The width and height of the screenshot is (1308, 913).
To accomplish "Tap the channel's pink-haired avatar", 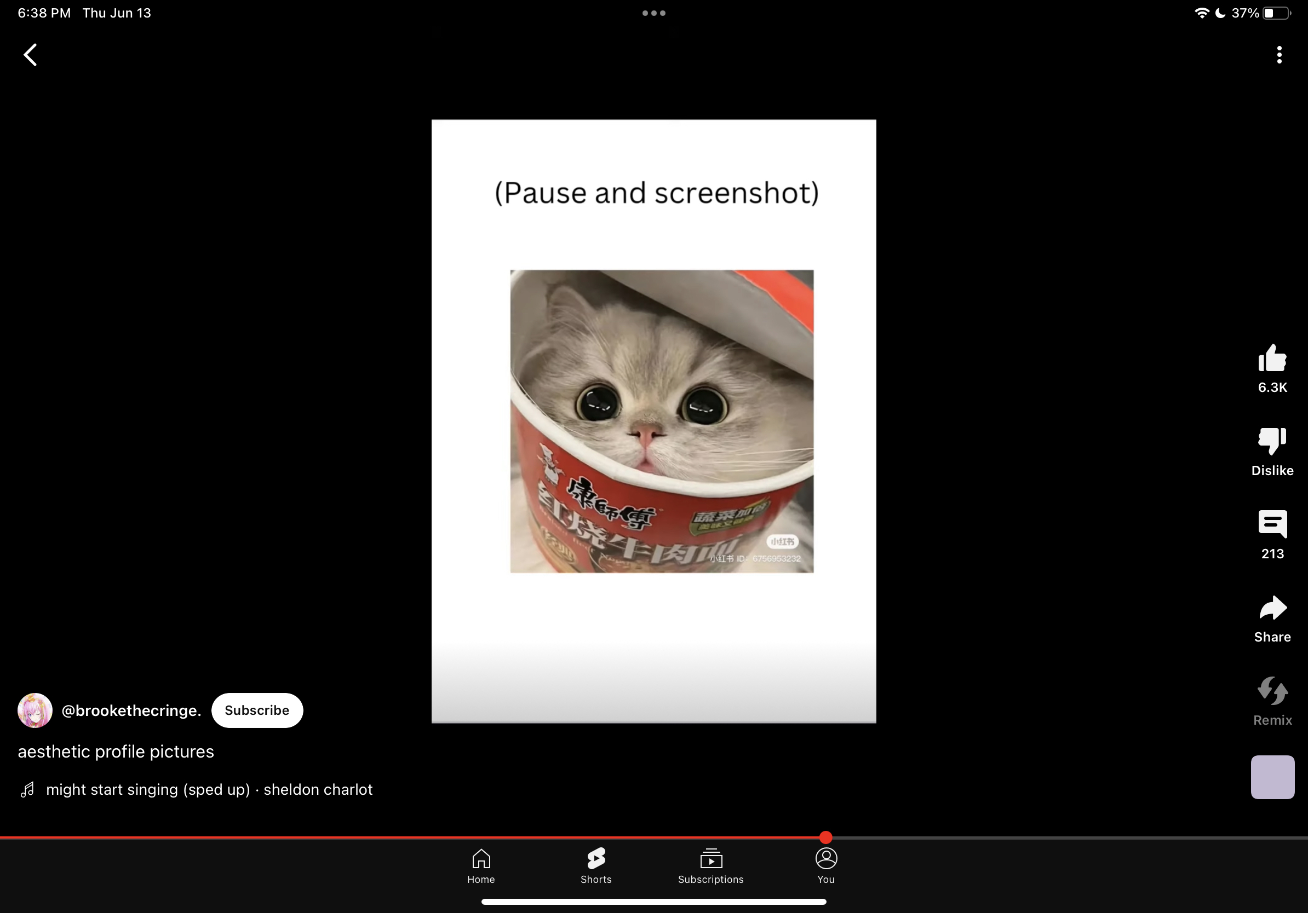I will [35, 710].
